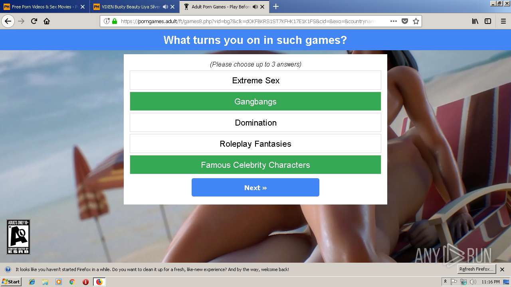Reload the current page

pos(34,21)
